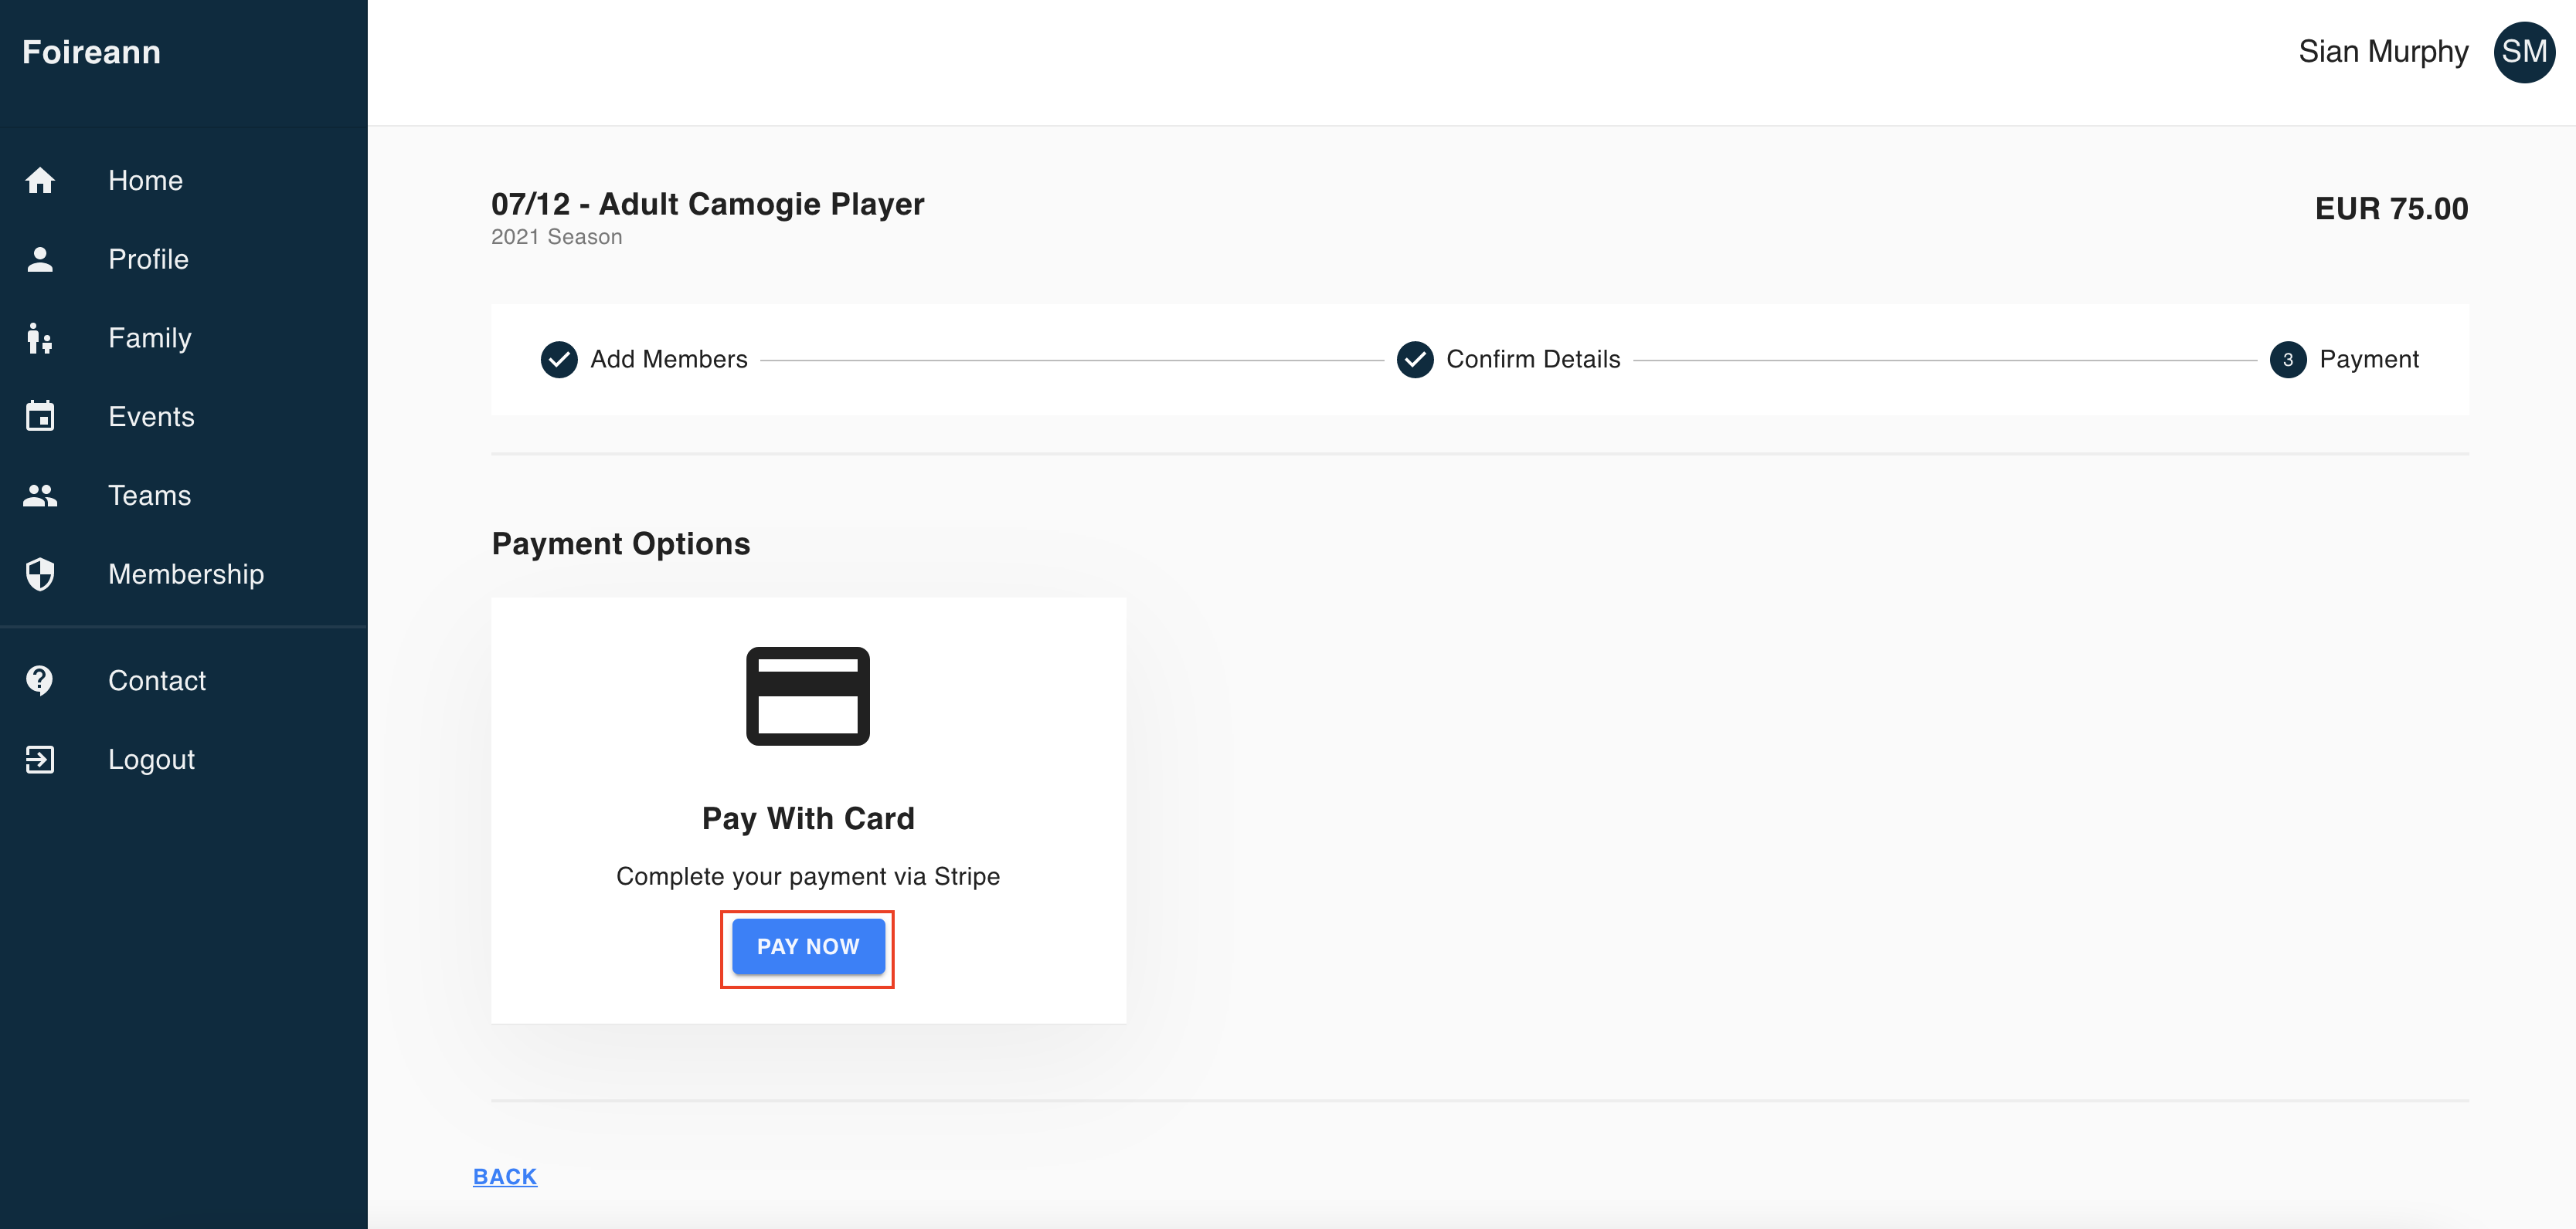Click the Profile person icon
This screenshot has height=1229, width=2576.
point(40,259)
